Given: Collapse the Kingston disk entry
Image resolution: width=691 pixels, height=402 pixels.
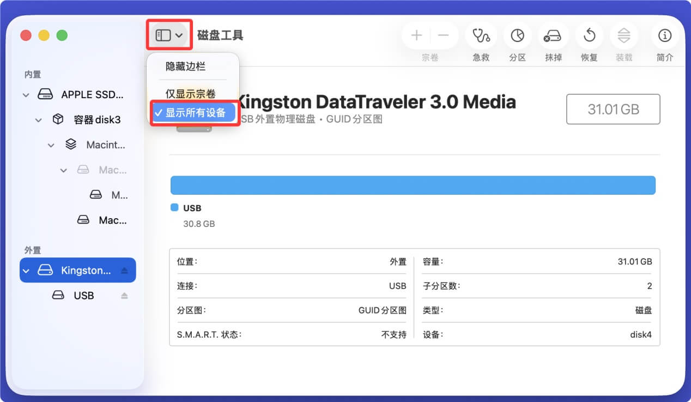Looking at the screenshot, I should coord(26,271).
